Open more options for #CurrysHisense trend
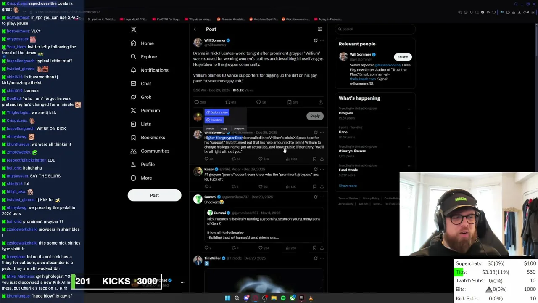 click(x=409, y=147)
